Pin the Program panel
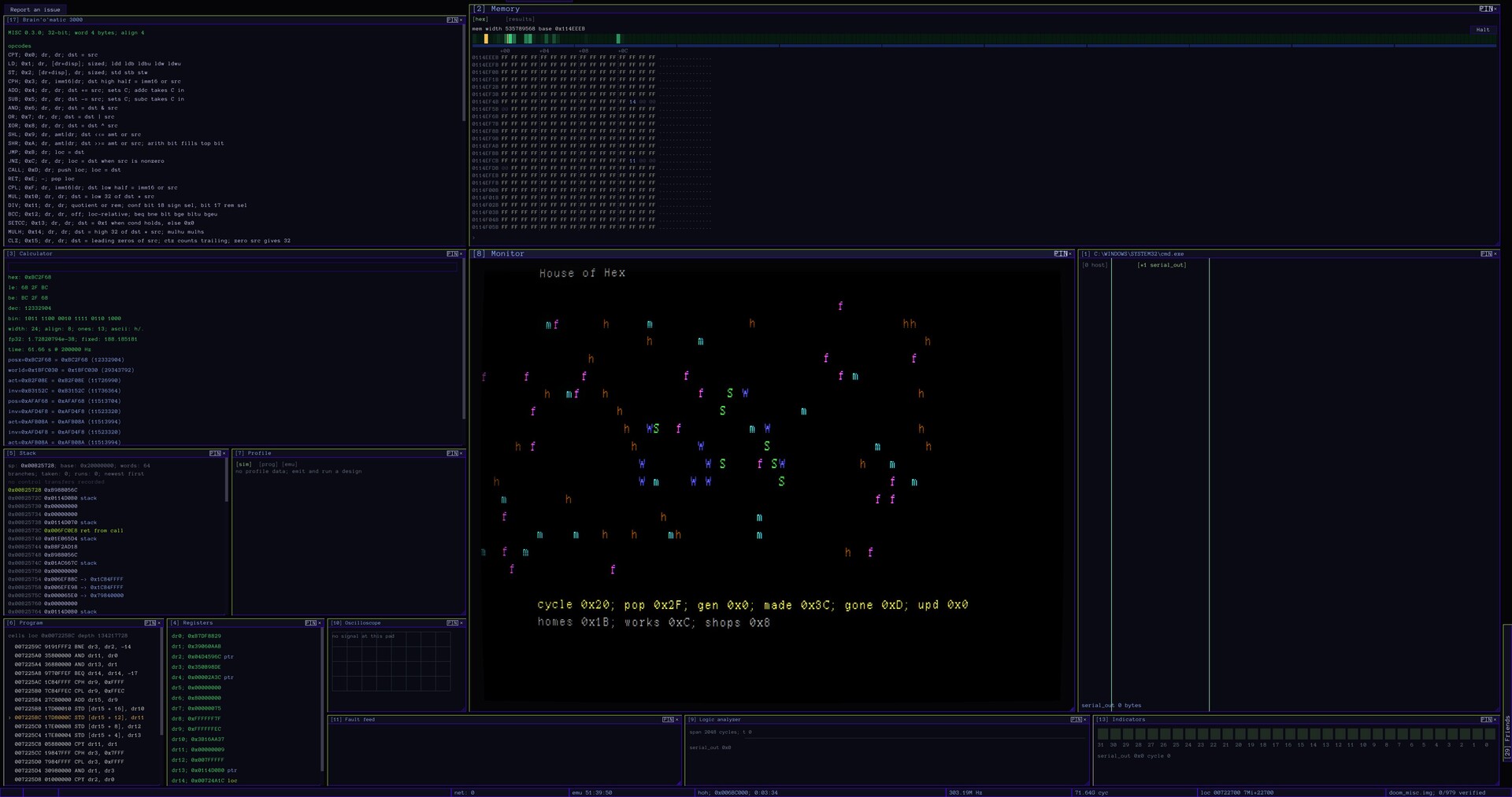Viewport: 1512px width, 797px height. [x=150, y=623]
